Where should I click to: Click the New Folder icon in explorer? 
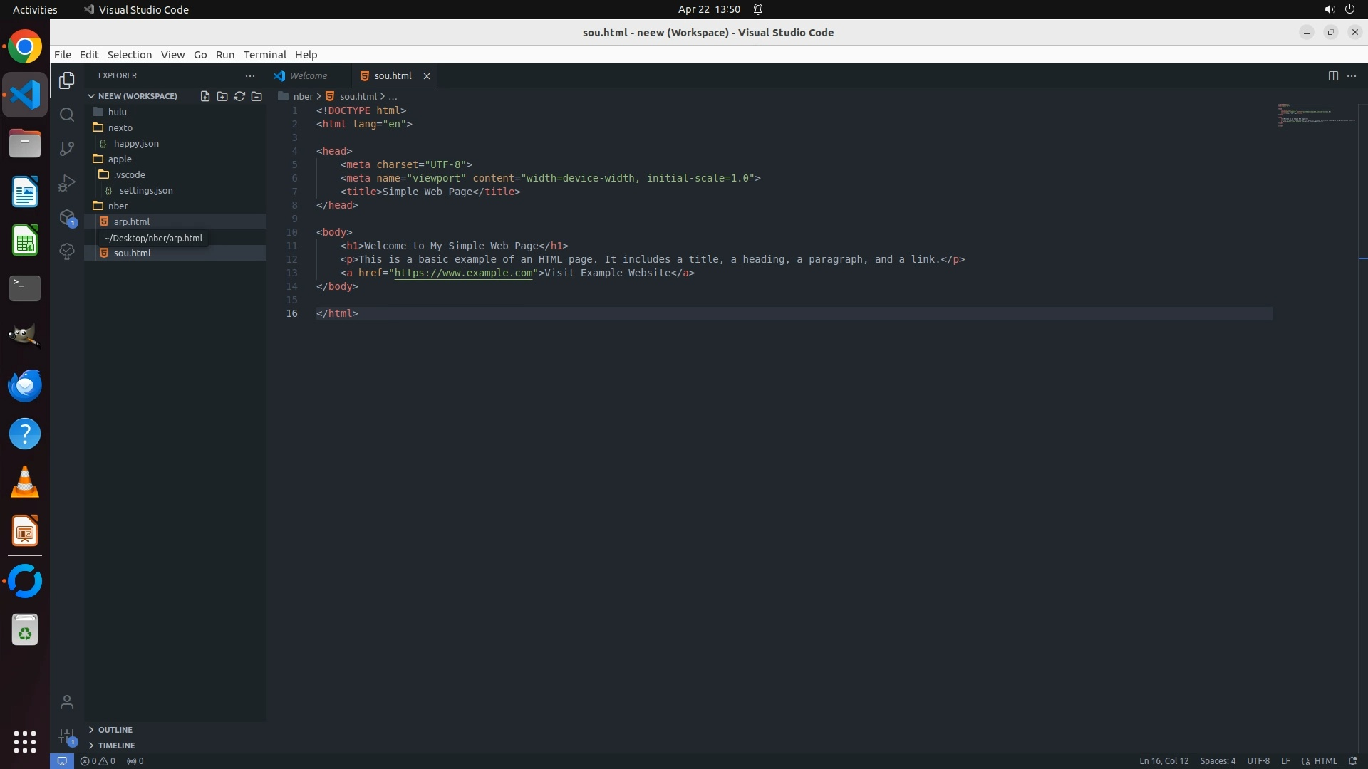(x=222, y=96)
